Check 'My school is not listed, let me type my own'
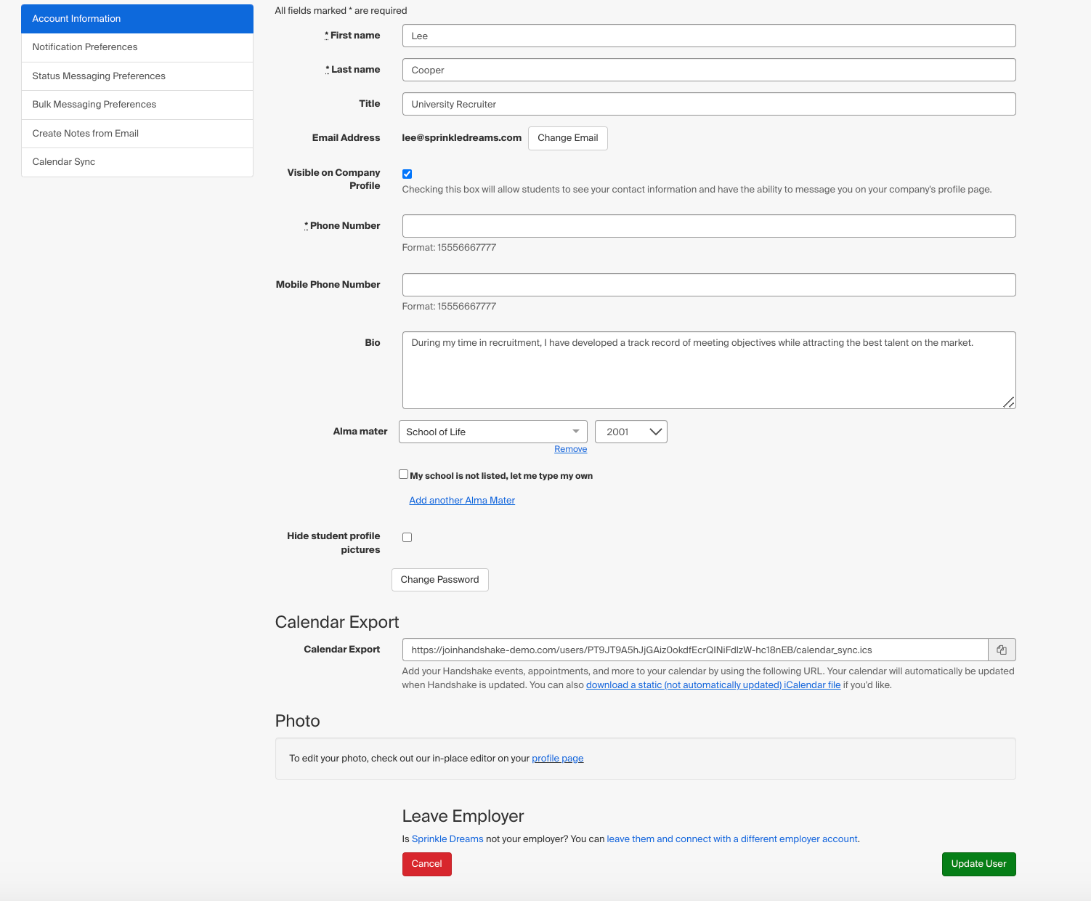The height and width of the screenshot is (901, 1091). coord(403,474)
